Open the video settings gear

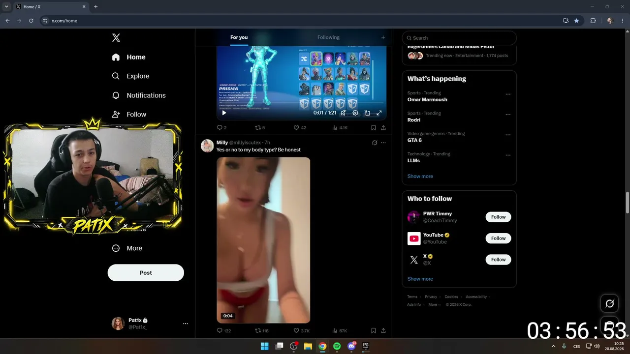(355, 113)
